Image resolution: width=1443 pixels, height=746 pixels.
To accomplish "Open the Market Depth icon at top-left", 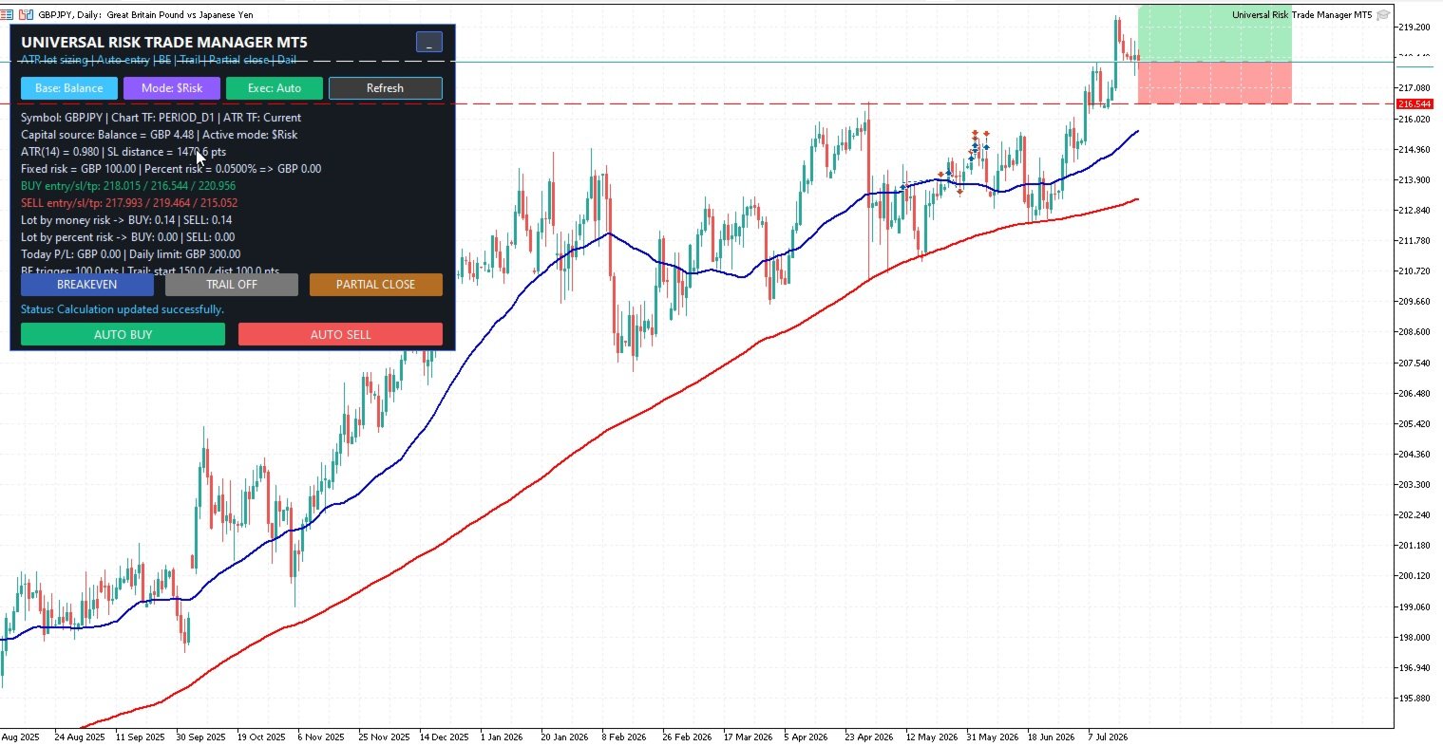I will [x=7, y=15].
